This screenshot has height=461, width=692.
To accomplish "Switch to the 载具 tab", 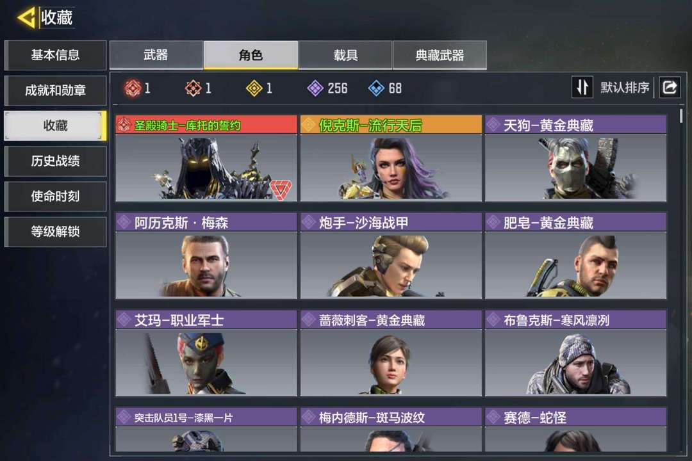I will point(345,55).
